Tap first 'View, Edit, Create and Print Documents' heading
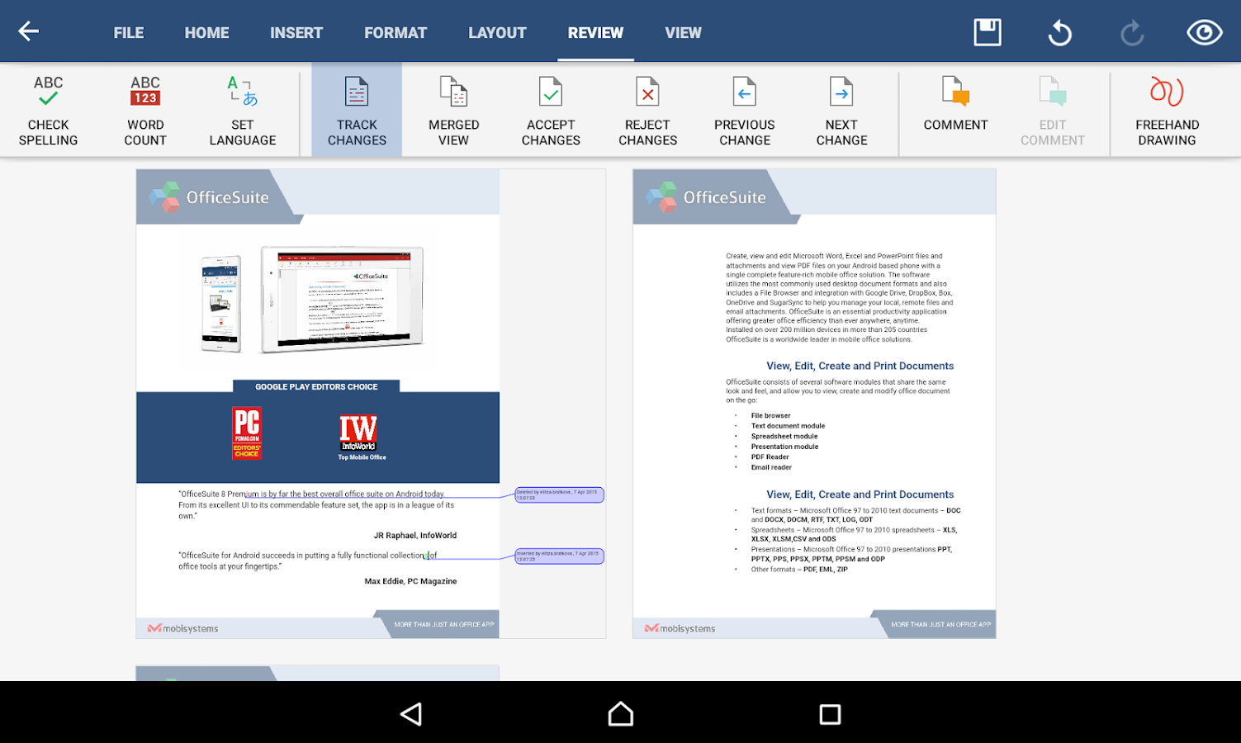 [x=860, y=366]
